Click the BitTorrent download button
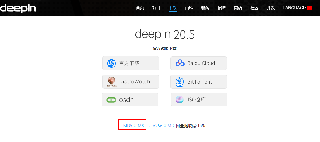The width and height of the screenshot is (320, 142). point(199,82)
